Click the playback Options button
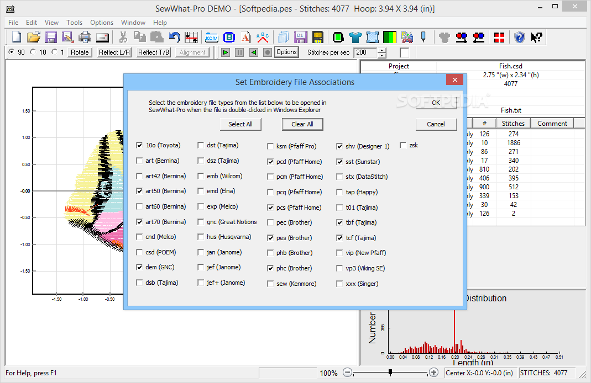This screenshot has height=383, width=591. tap(286, 52)
